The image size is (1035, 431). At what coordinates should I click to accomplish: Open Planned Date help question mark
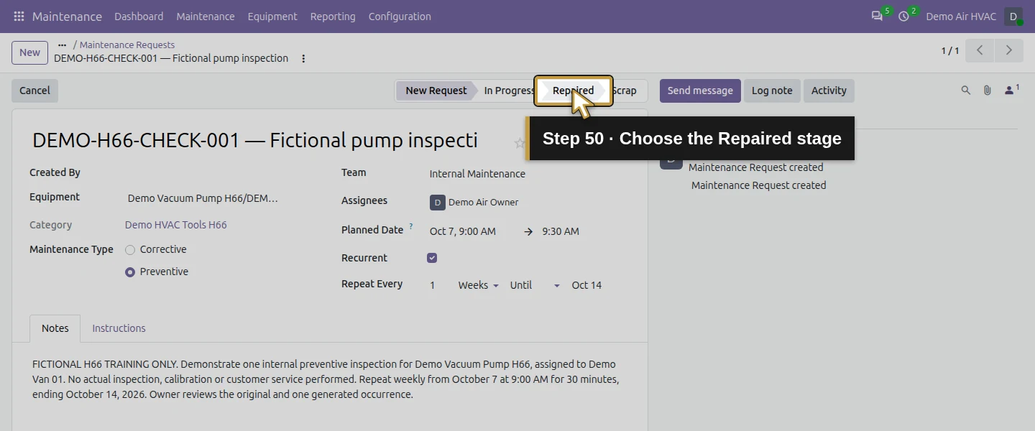(x=411, y=227)
